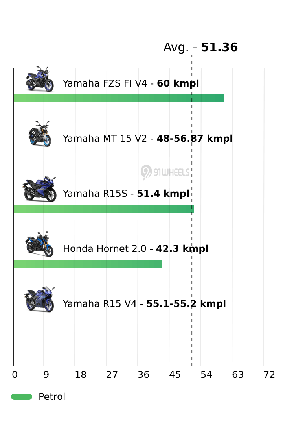Click the Yamaha MT 15 V2 bike image
283x429 pixels.
point(39,134)
